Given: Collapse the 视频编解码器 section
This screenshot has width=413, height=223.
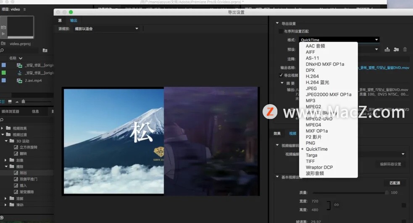Looking at the screenshot, I should click(x=277, y=145).
